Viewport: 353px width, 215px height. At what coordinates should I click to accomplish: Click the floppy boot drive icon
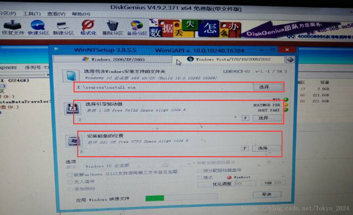point(72,109)
